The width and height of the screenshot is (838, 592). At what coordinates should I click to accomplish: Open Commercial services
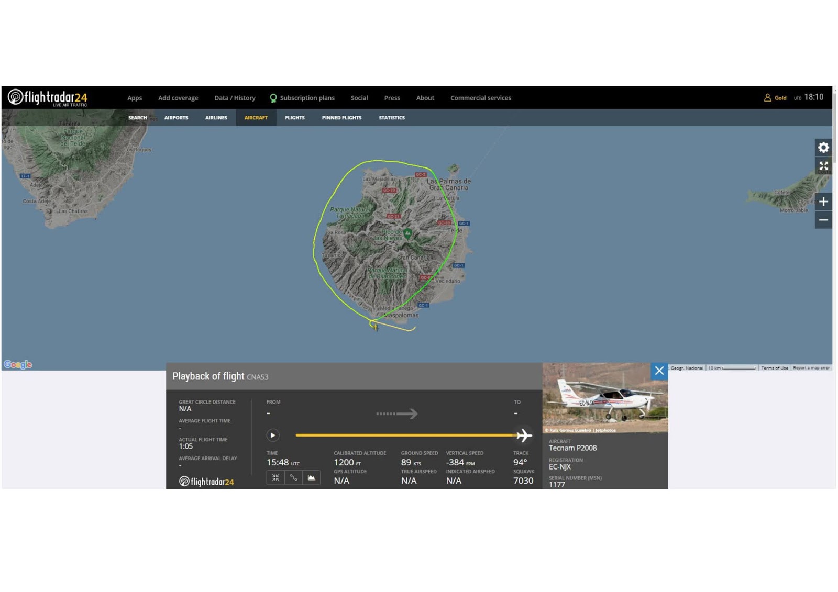pyautogui.click(x=481, y=98)
